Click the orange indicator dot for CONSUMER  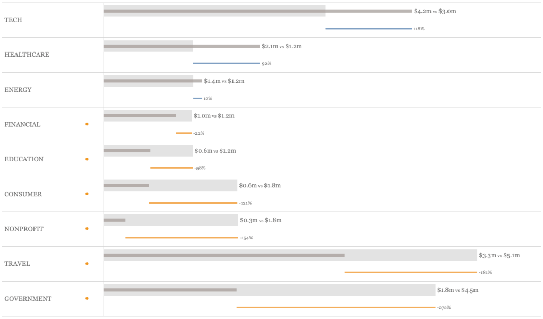tap(87, 194)
